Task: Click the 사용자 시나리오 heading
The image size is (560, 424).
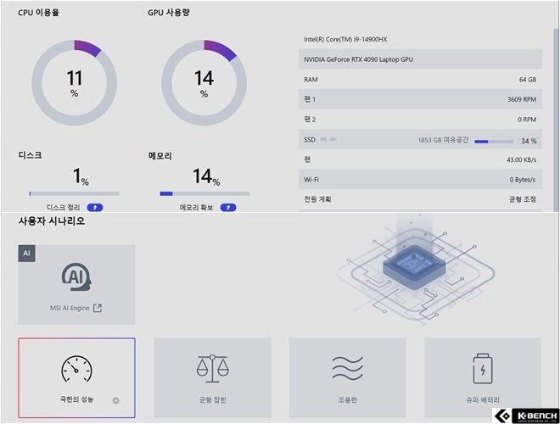Action: point(52,221)
